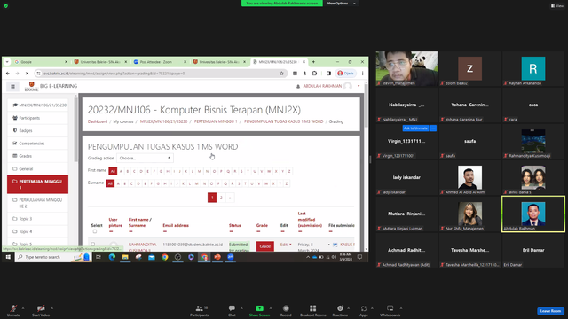568x319 pixels.
Task: Start video from Zoom toolbar
Action: (x=41, y=309)
